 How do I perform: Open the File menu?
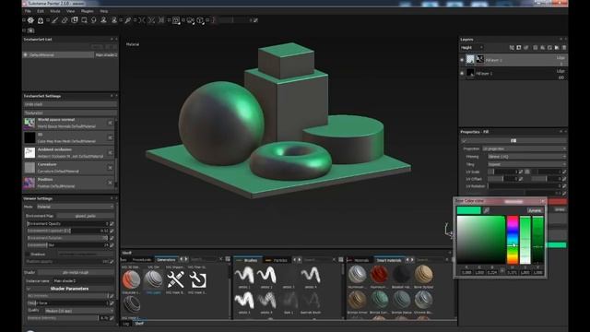(28, 11)
